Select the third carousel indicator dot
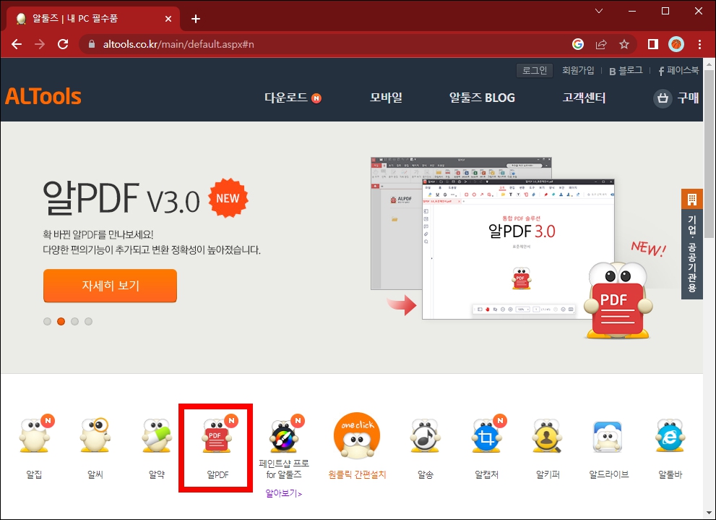 [x=75, y=321]
